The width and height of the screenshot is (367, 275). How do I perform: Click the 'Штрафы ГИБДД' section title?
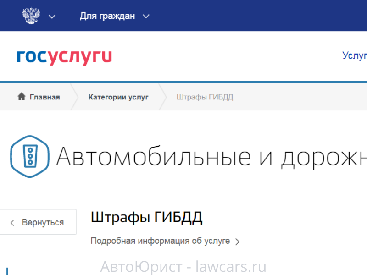[x=146, y=217]
